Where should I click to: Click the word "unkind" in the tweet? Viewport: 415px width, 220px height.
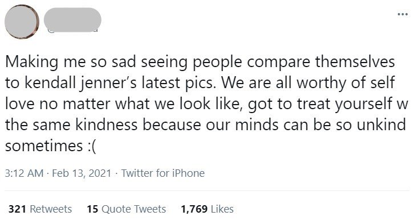click(381, 124)
